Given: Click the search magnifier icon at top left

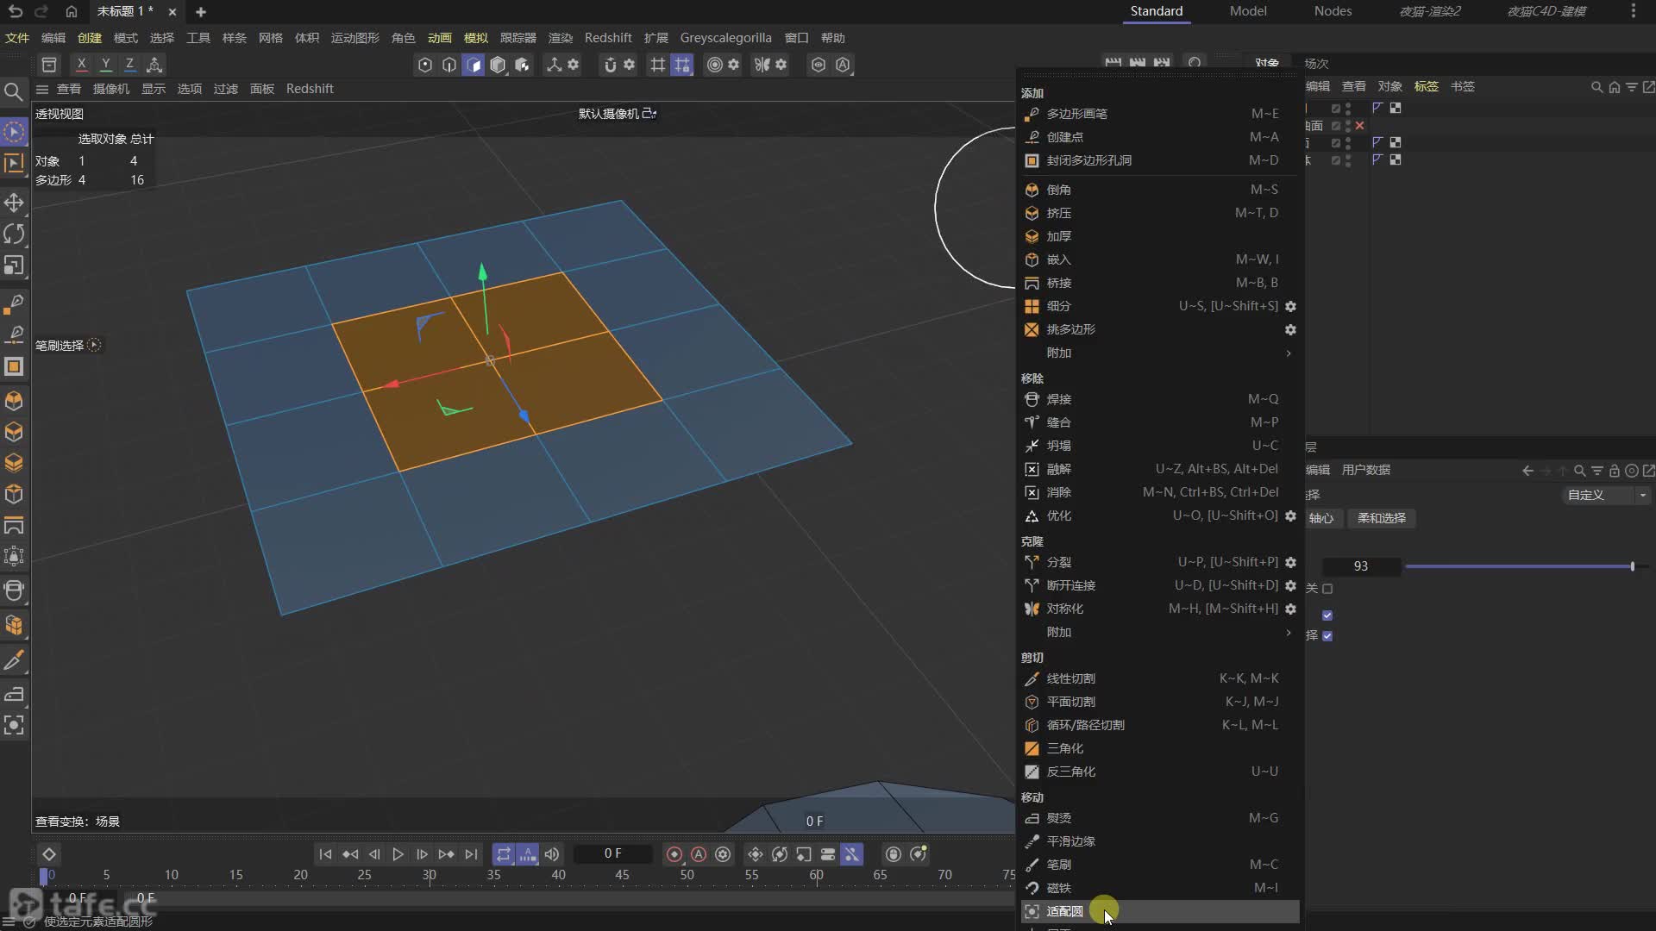Looking at the screenshot, I should pos(13,91).
